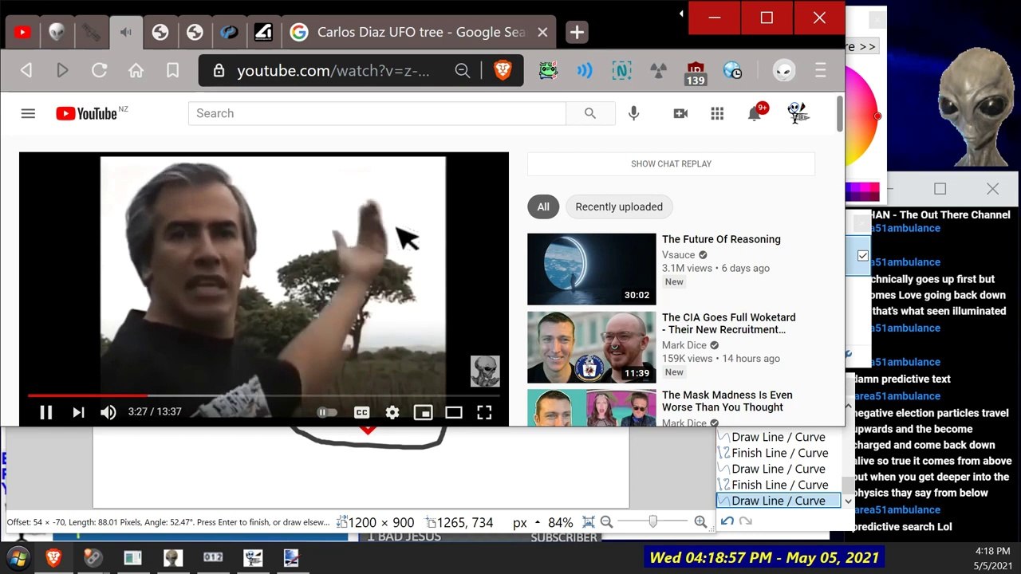This screenshot has height=574, width=1021.
Task: Open the px units dropdown in the status bar
Action: point(527,523)
